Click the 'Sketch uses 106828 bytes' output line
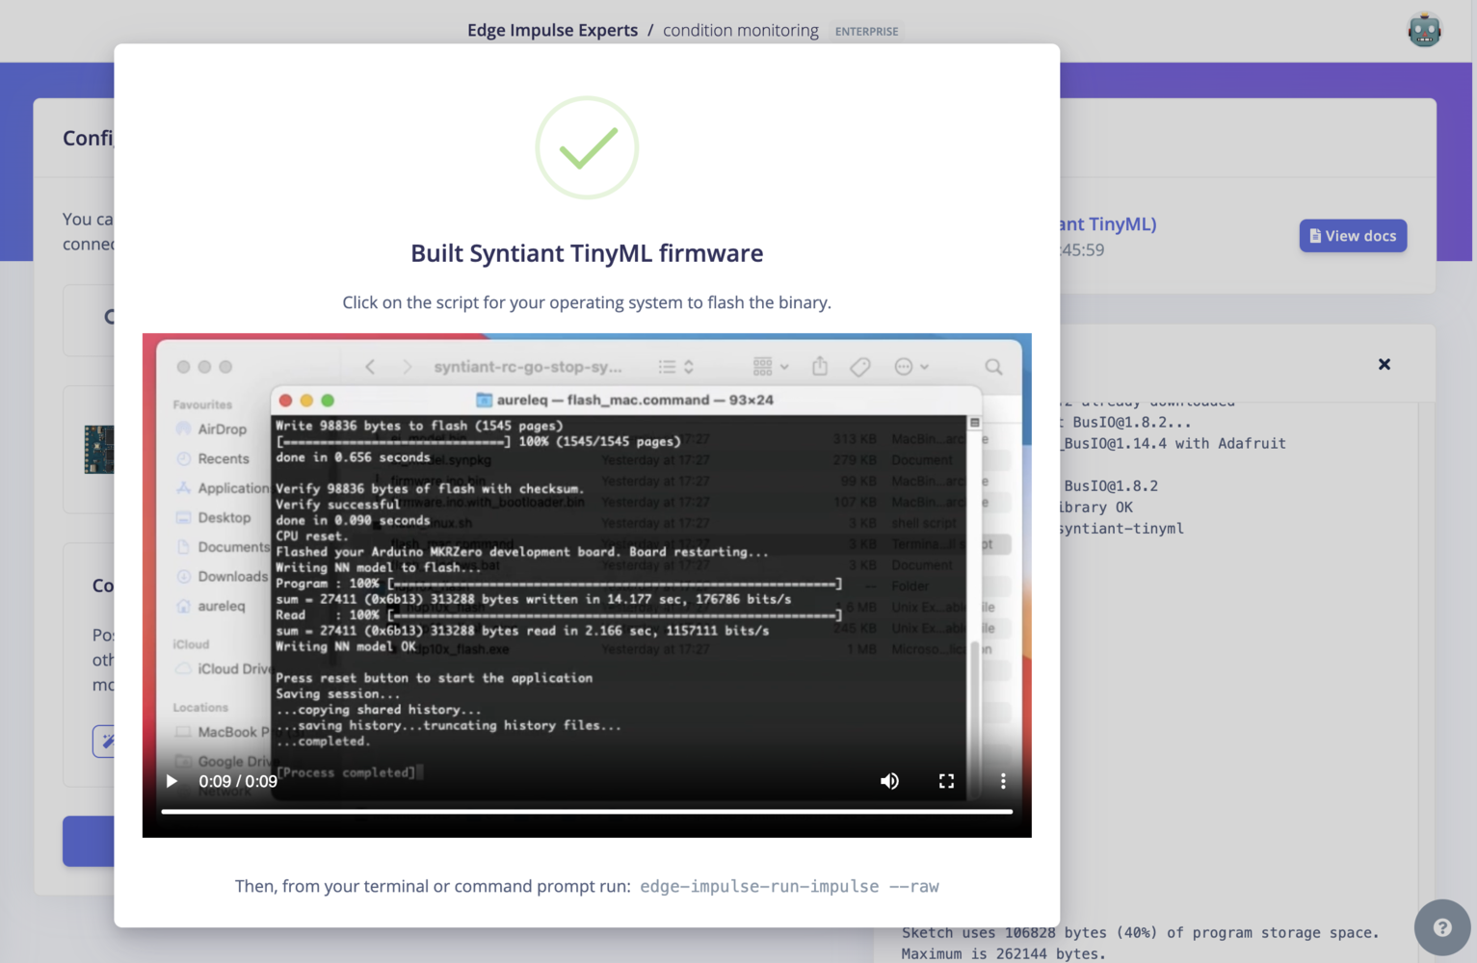This screenshot has width=1477, height=963. point(1140,932)
